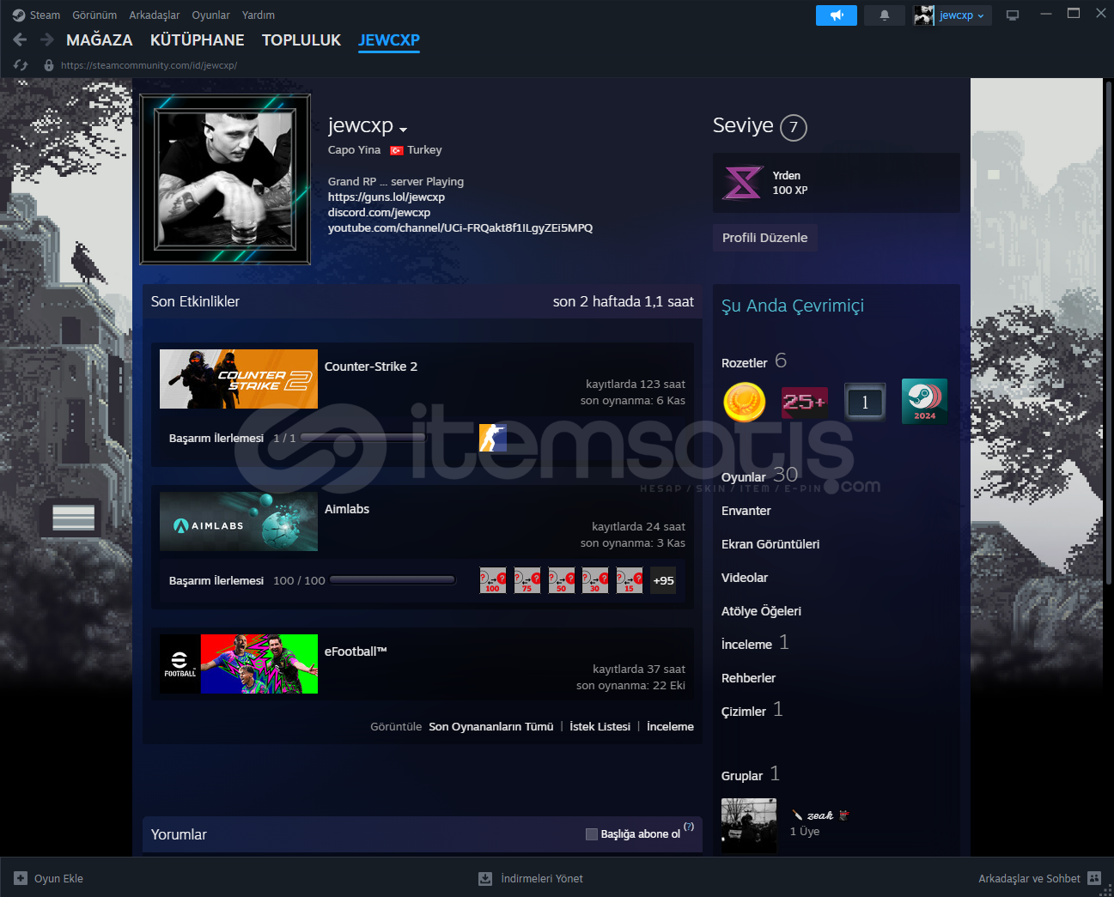Click the Steam logo menu icon
Image resolution: width=1114 pixels, height=897 pixels.
(19, 15)
